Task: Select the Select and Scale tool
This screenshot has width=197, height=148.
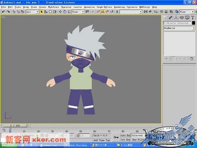Action: click(69, 12)
